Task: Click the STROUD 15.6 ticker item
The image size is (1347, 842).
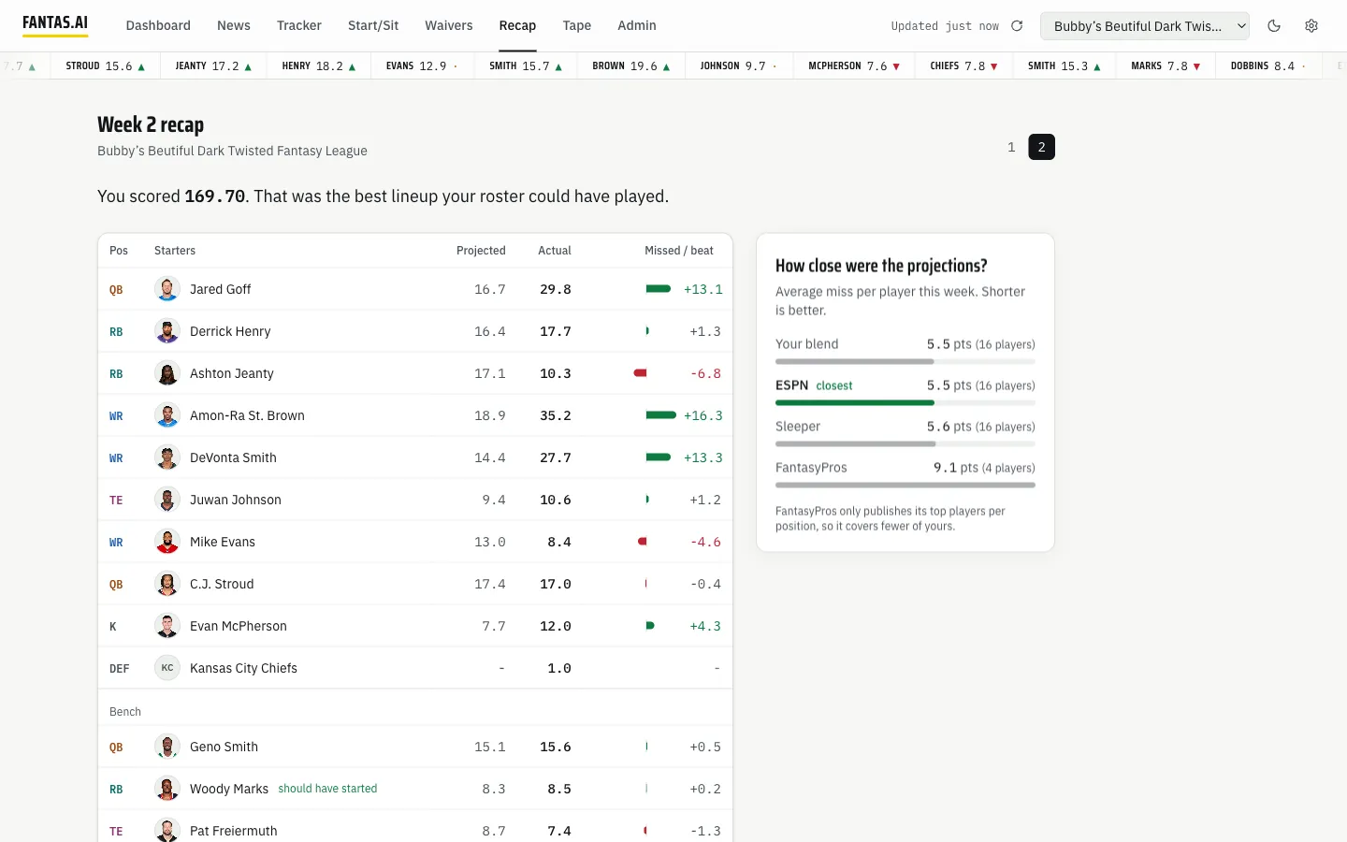Action: coord(106,66)
